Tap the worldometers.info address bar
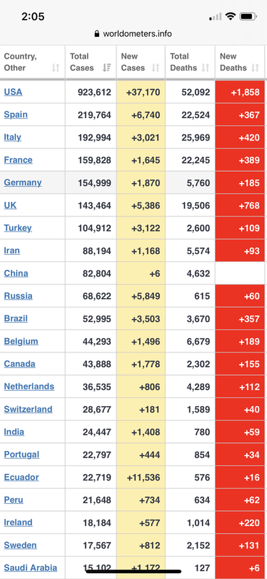This screenshot has width=267, height=579. point(133,34)
